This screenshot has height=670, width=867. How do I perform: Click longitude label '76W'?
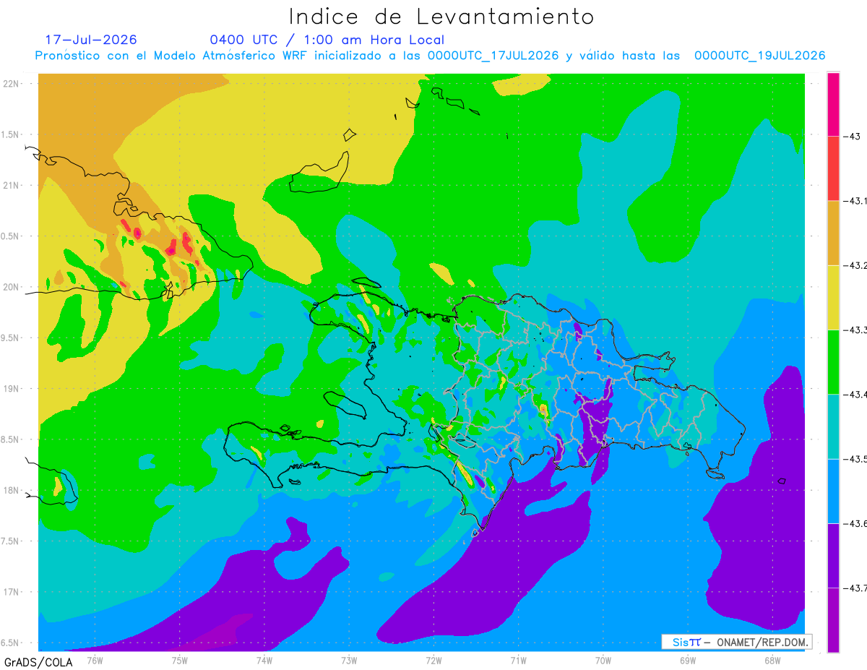tap(95, 659)
